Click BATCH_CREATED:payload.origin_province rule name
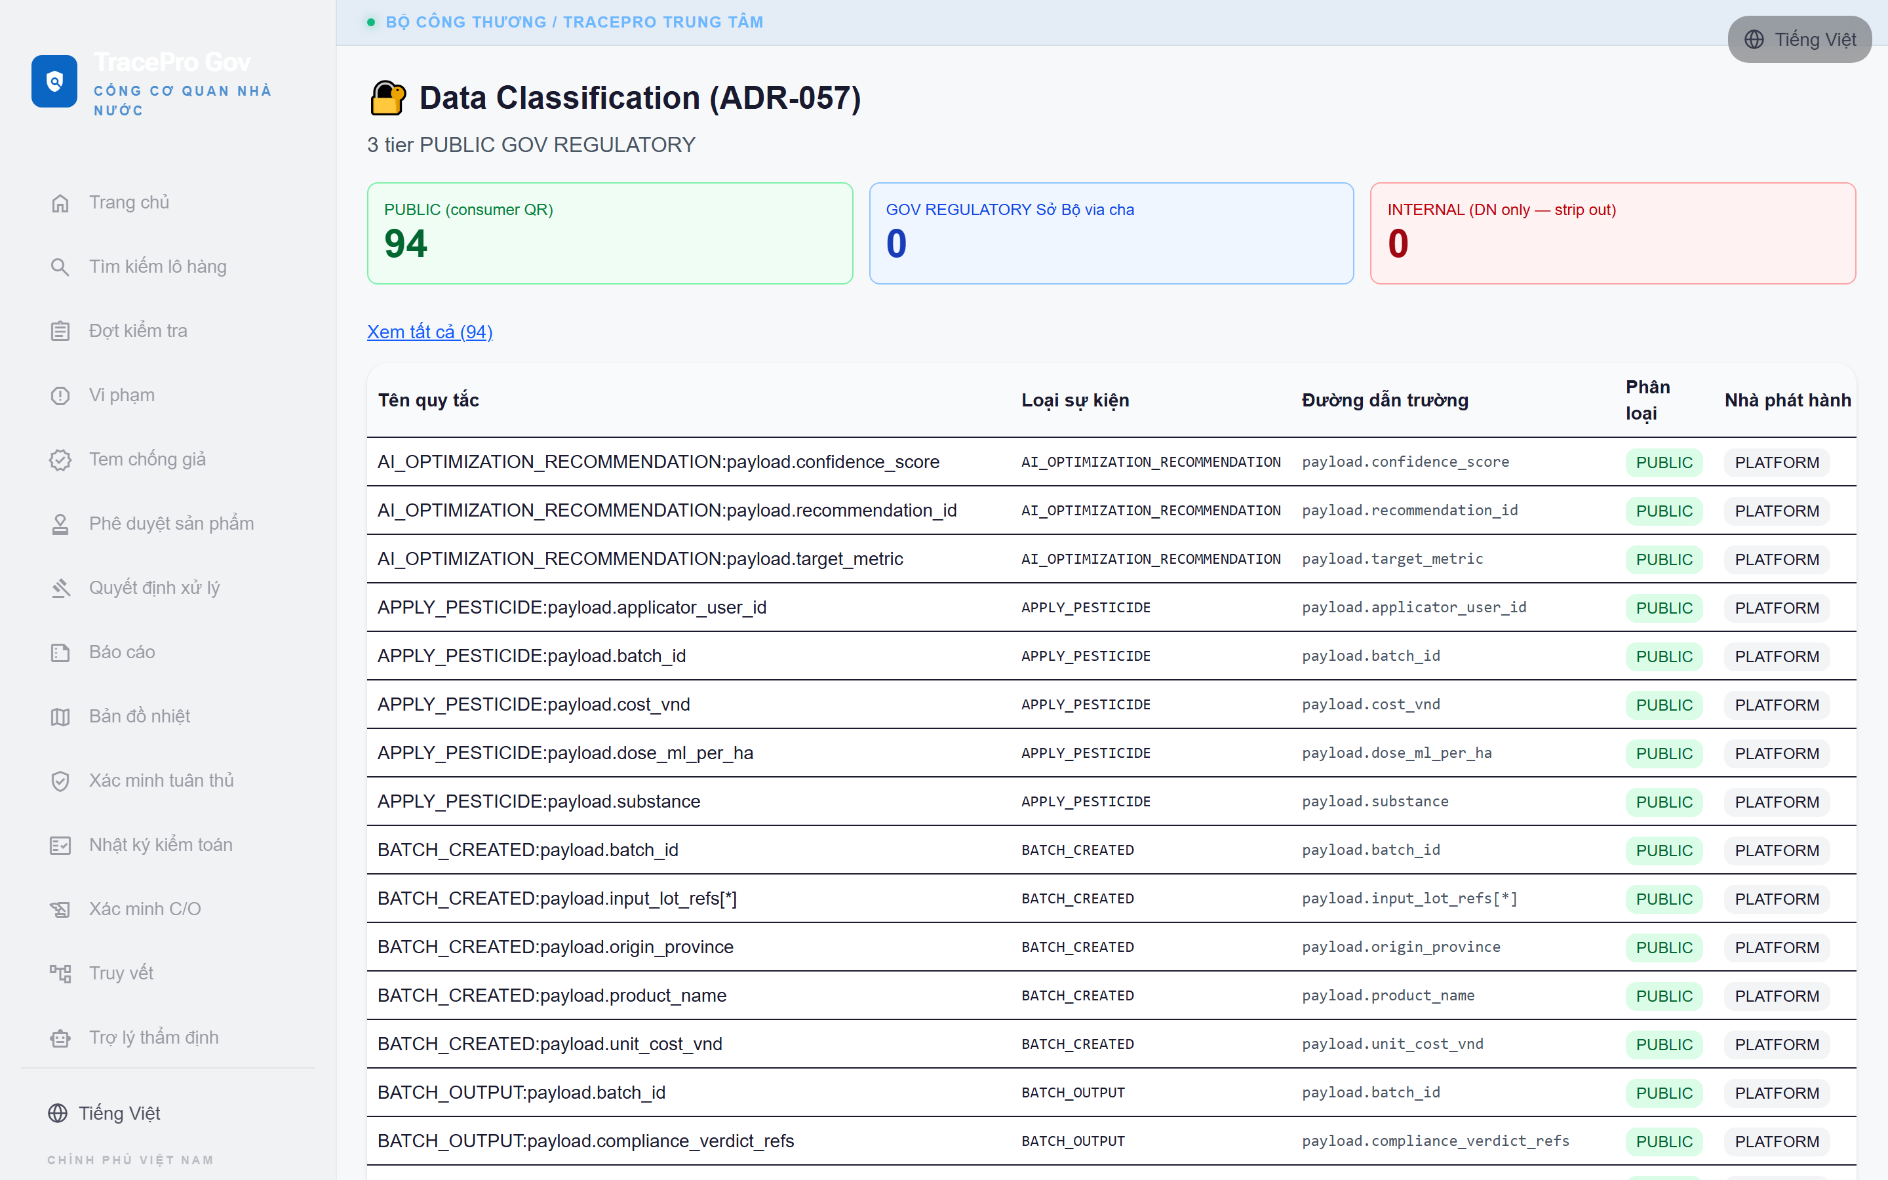1888x1180 pixels. pos(555,947)
